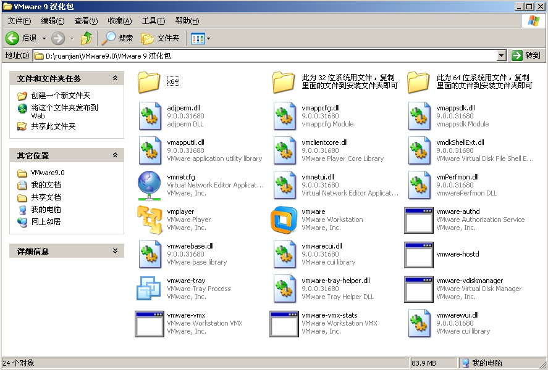Collapse the 文件和文件夹任务 panel

(x=115, y=78)
